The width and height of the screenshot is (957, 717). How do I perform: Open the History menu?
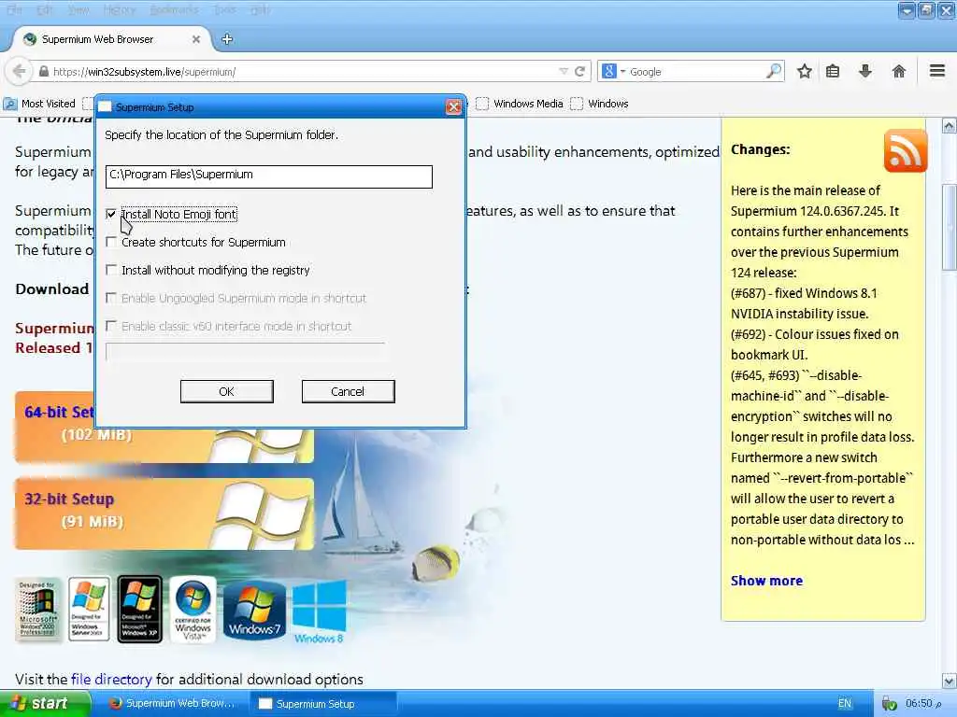[119, 9]
